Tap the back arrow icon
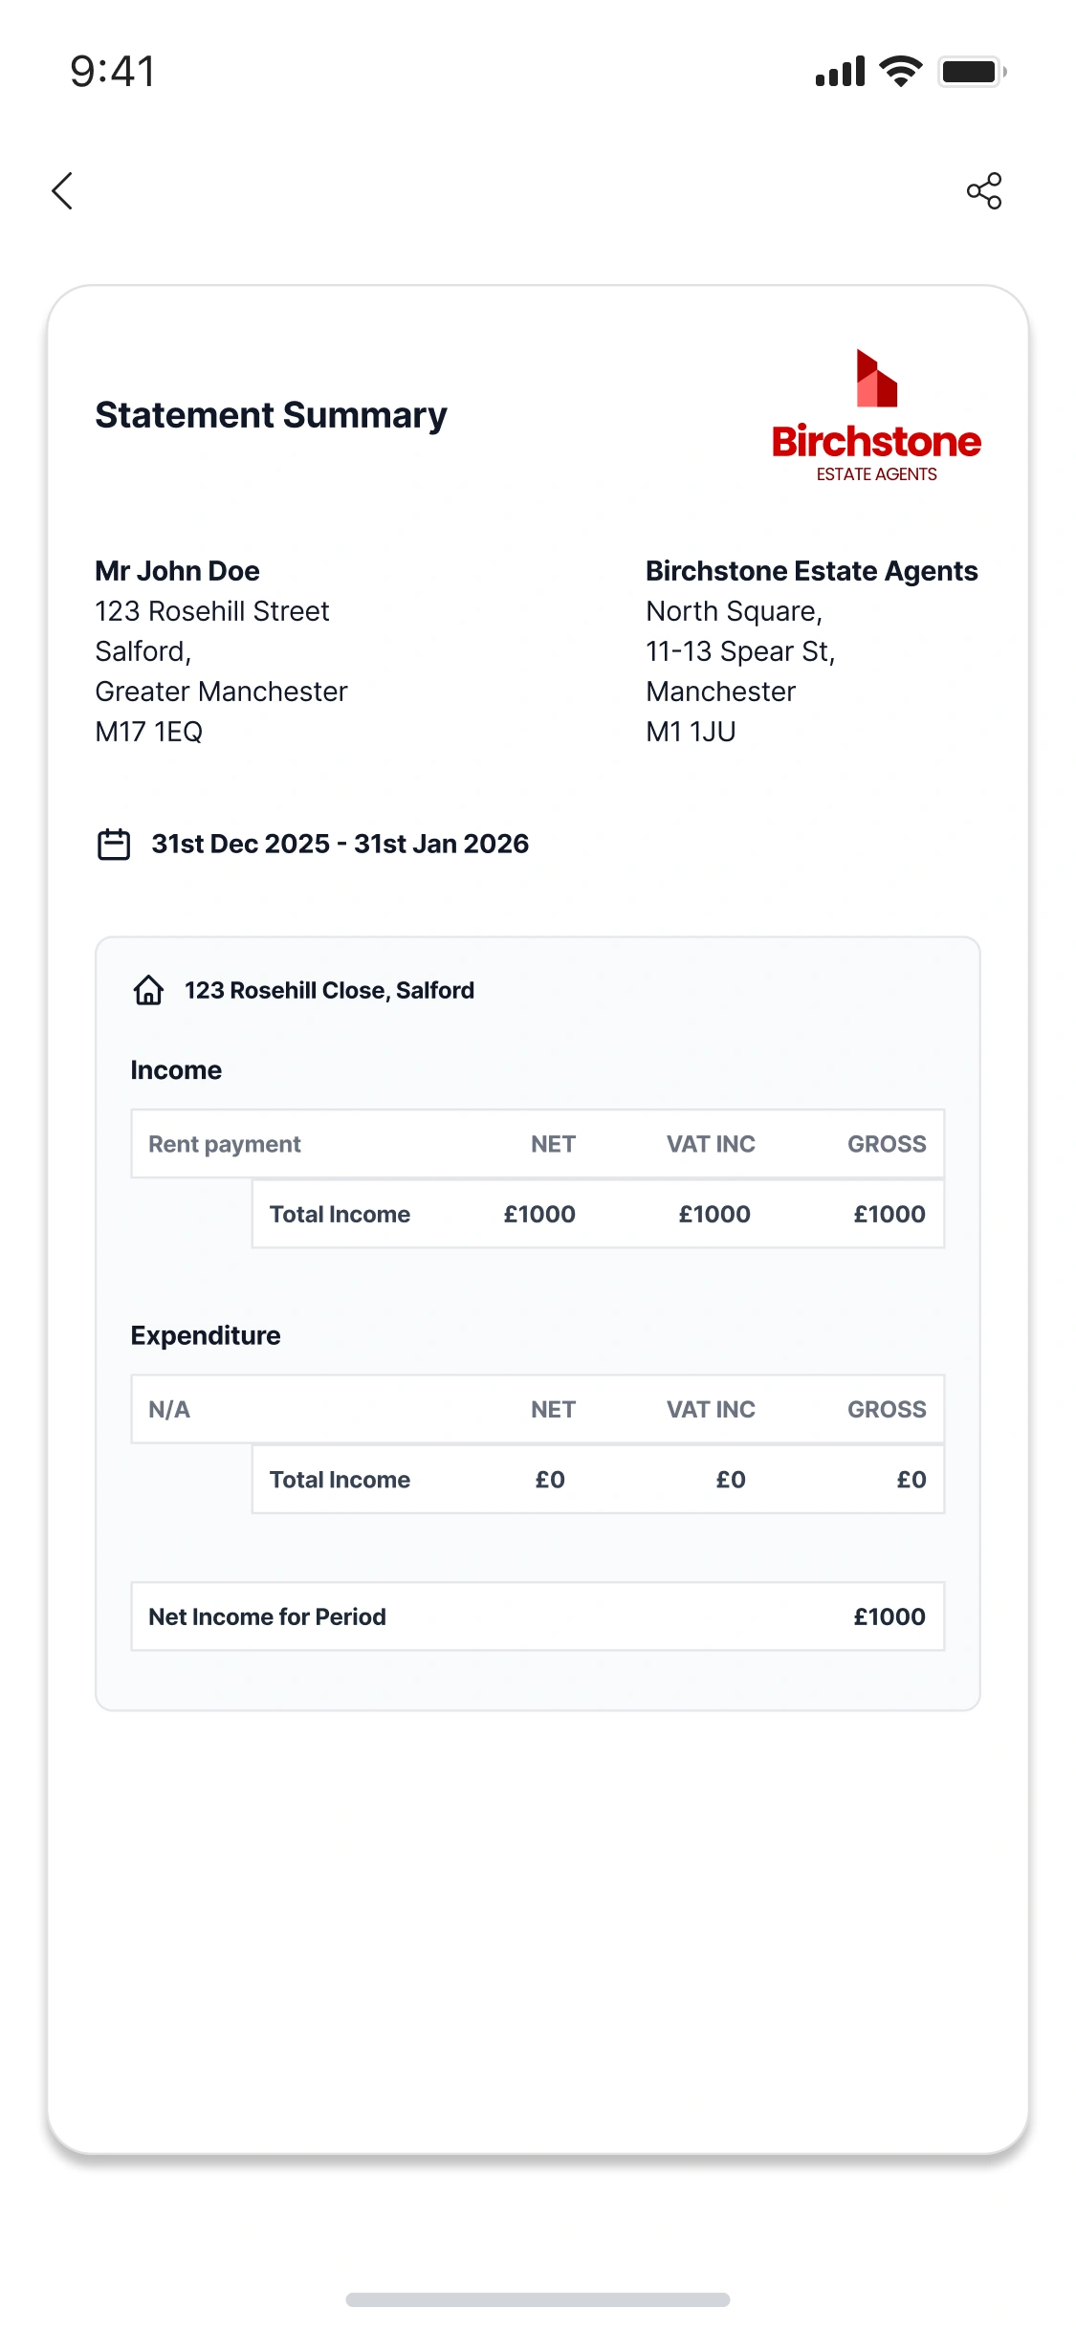This screenshot has width=1076, height=2330. (x=62, y=191)
